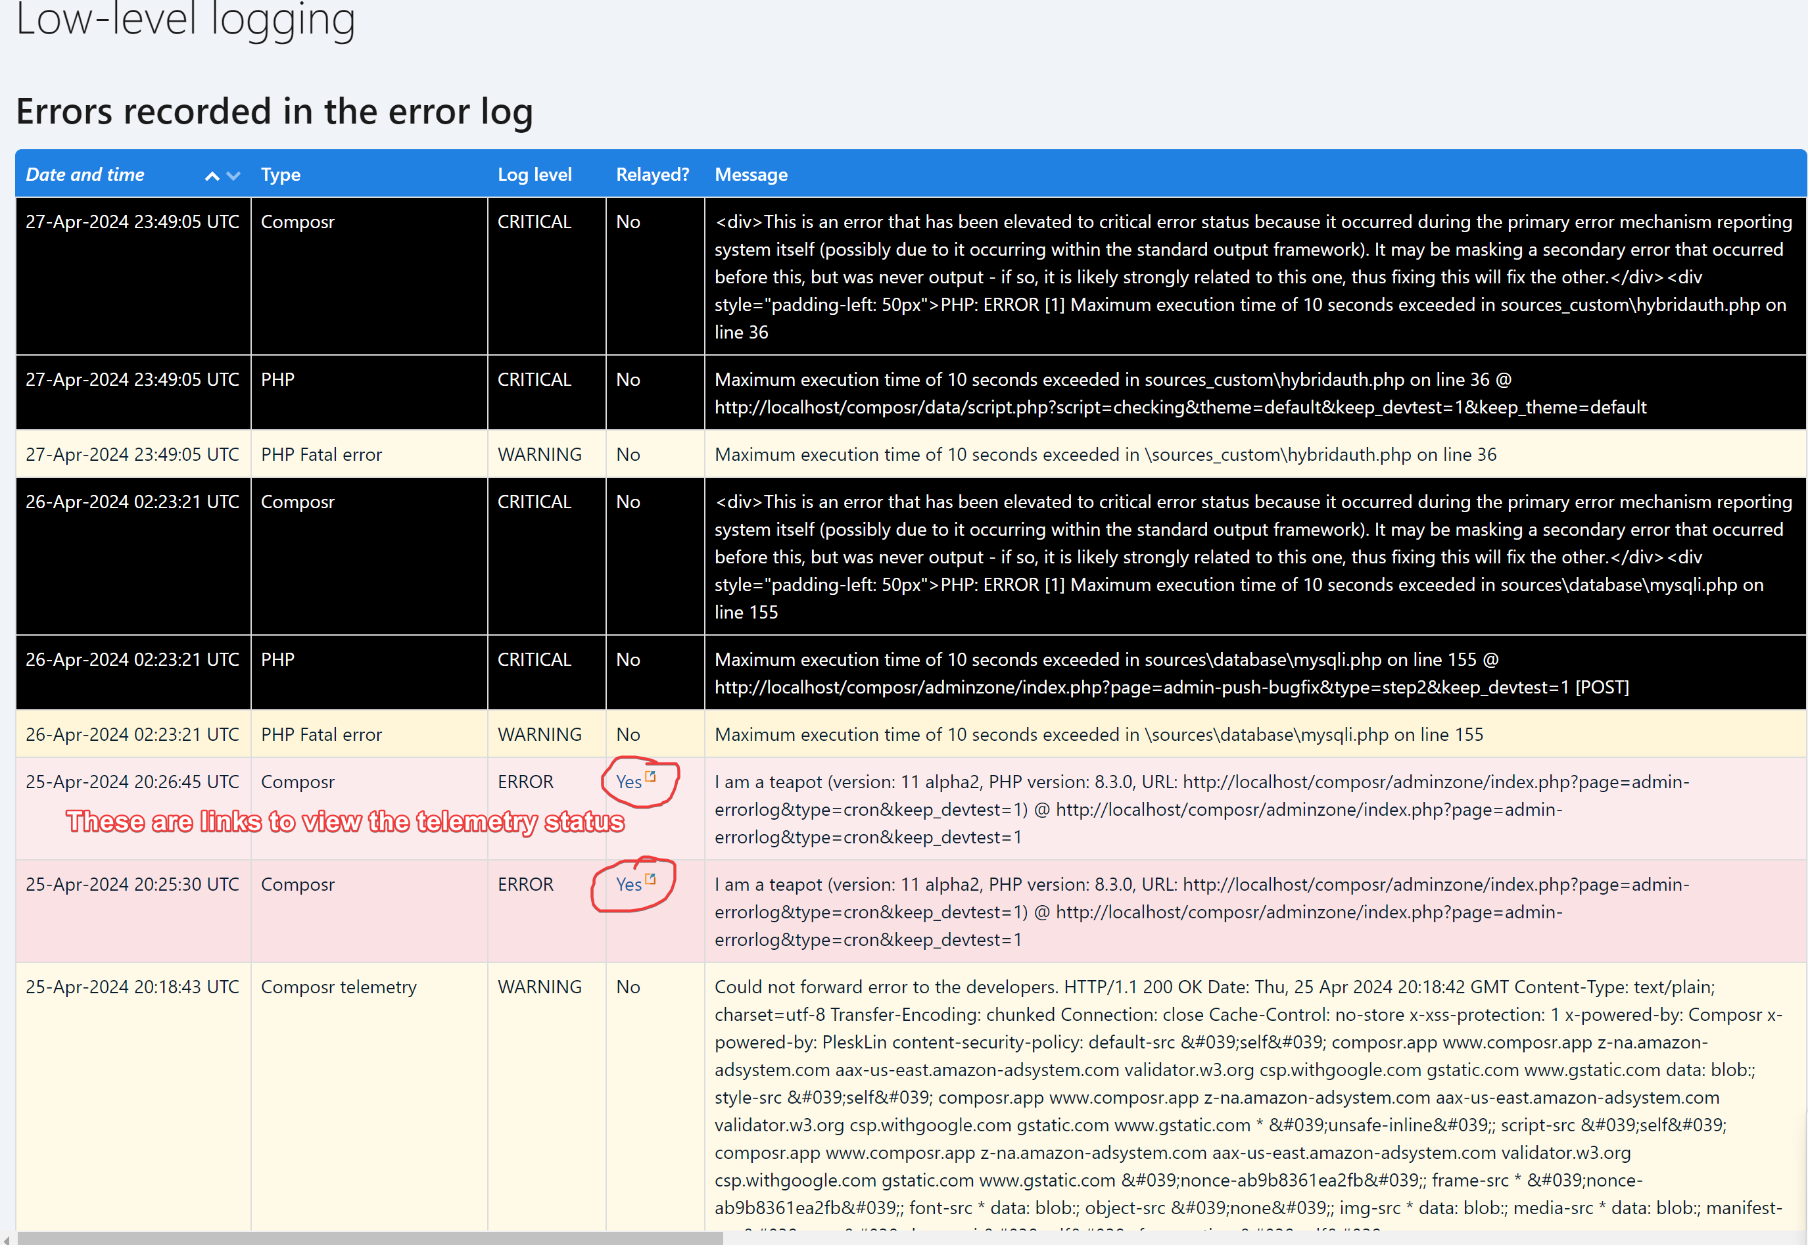Select admin-push-bugfix URL in 26-Apr PHP row
The width and height of the screenshot is (1808, 1245).
coord(1142,688)
